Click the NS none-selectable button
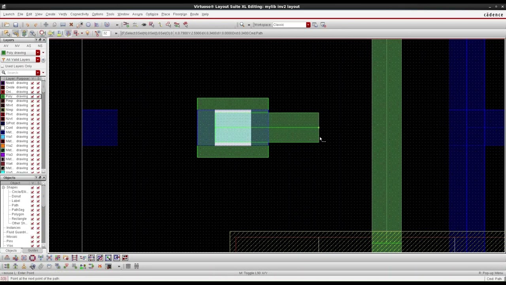506x285 pixels. coord(40,46)
